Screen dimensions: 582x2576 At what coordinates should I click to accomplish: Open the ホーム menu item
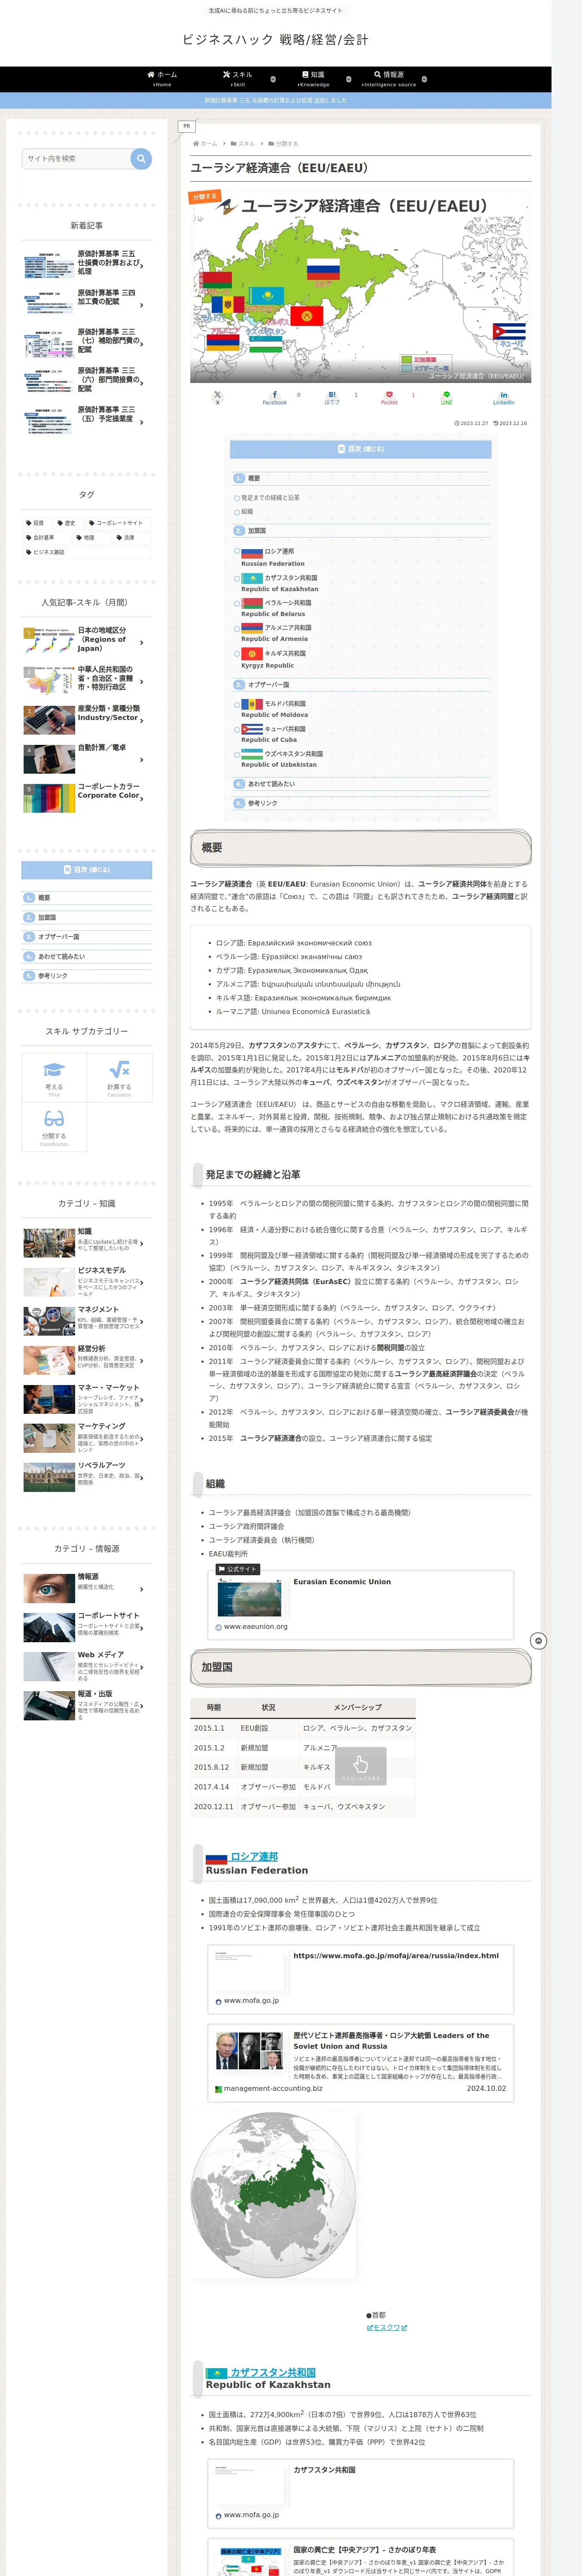pos(162,79)
